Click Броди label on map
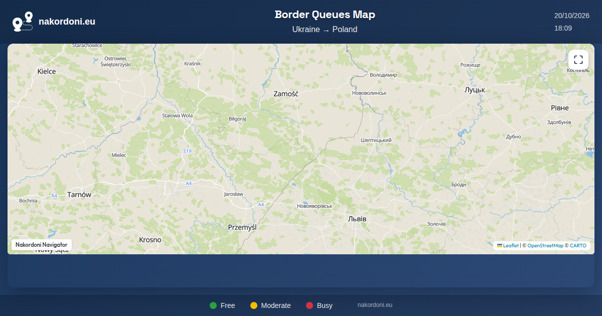The height and width of the screenshot is (316, 602). (459, 185)
